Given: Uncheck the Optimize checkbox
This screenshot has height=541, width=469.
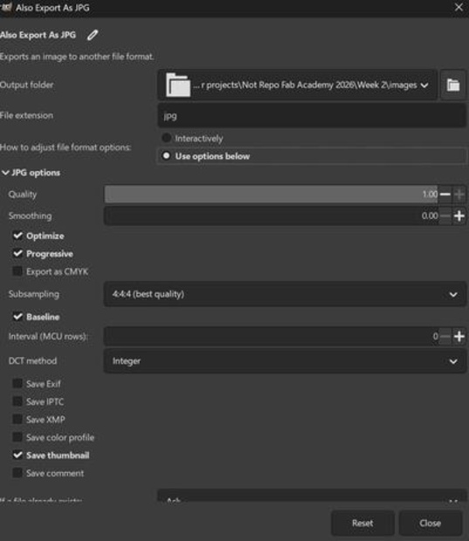Looking at the screenshot, I should point(17,236).
